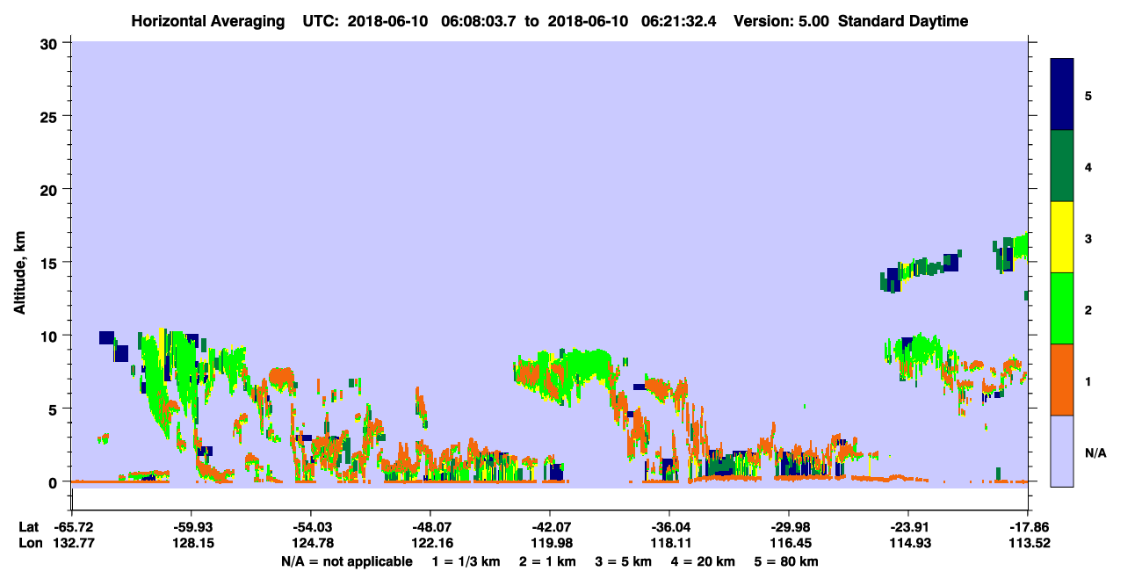
Task: Click the dark blue color bar segment labeled 5
Action: (x=1062, y=95)
